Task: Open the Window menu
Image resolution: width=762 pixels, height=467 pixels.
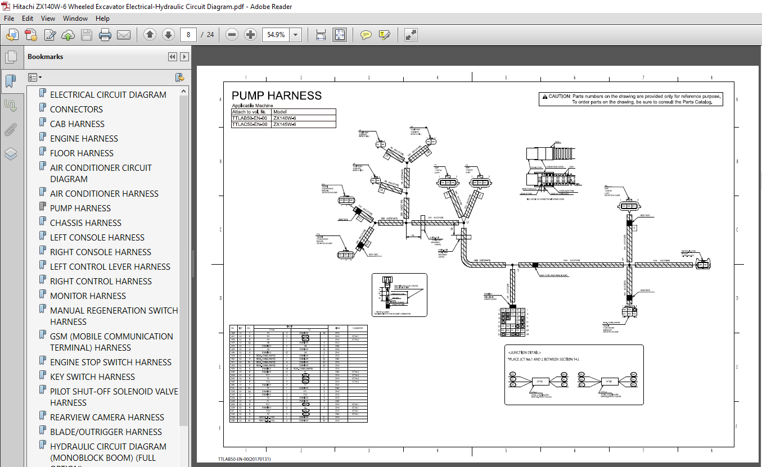Action: (x=75, y=19)
